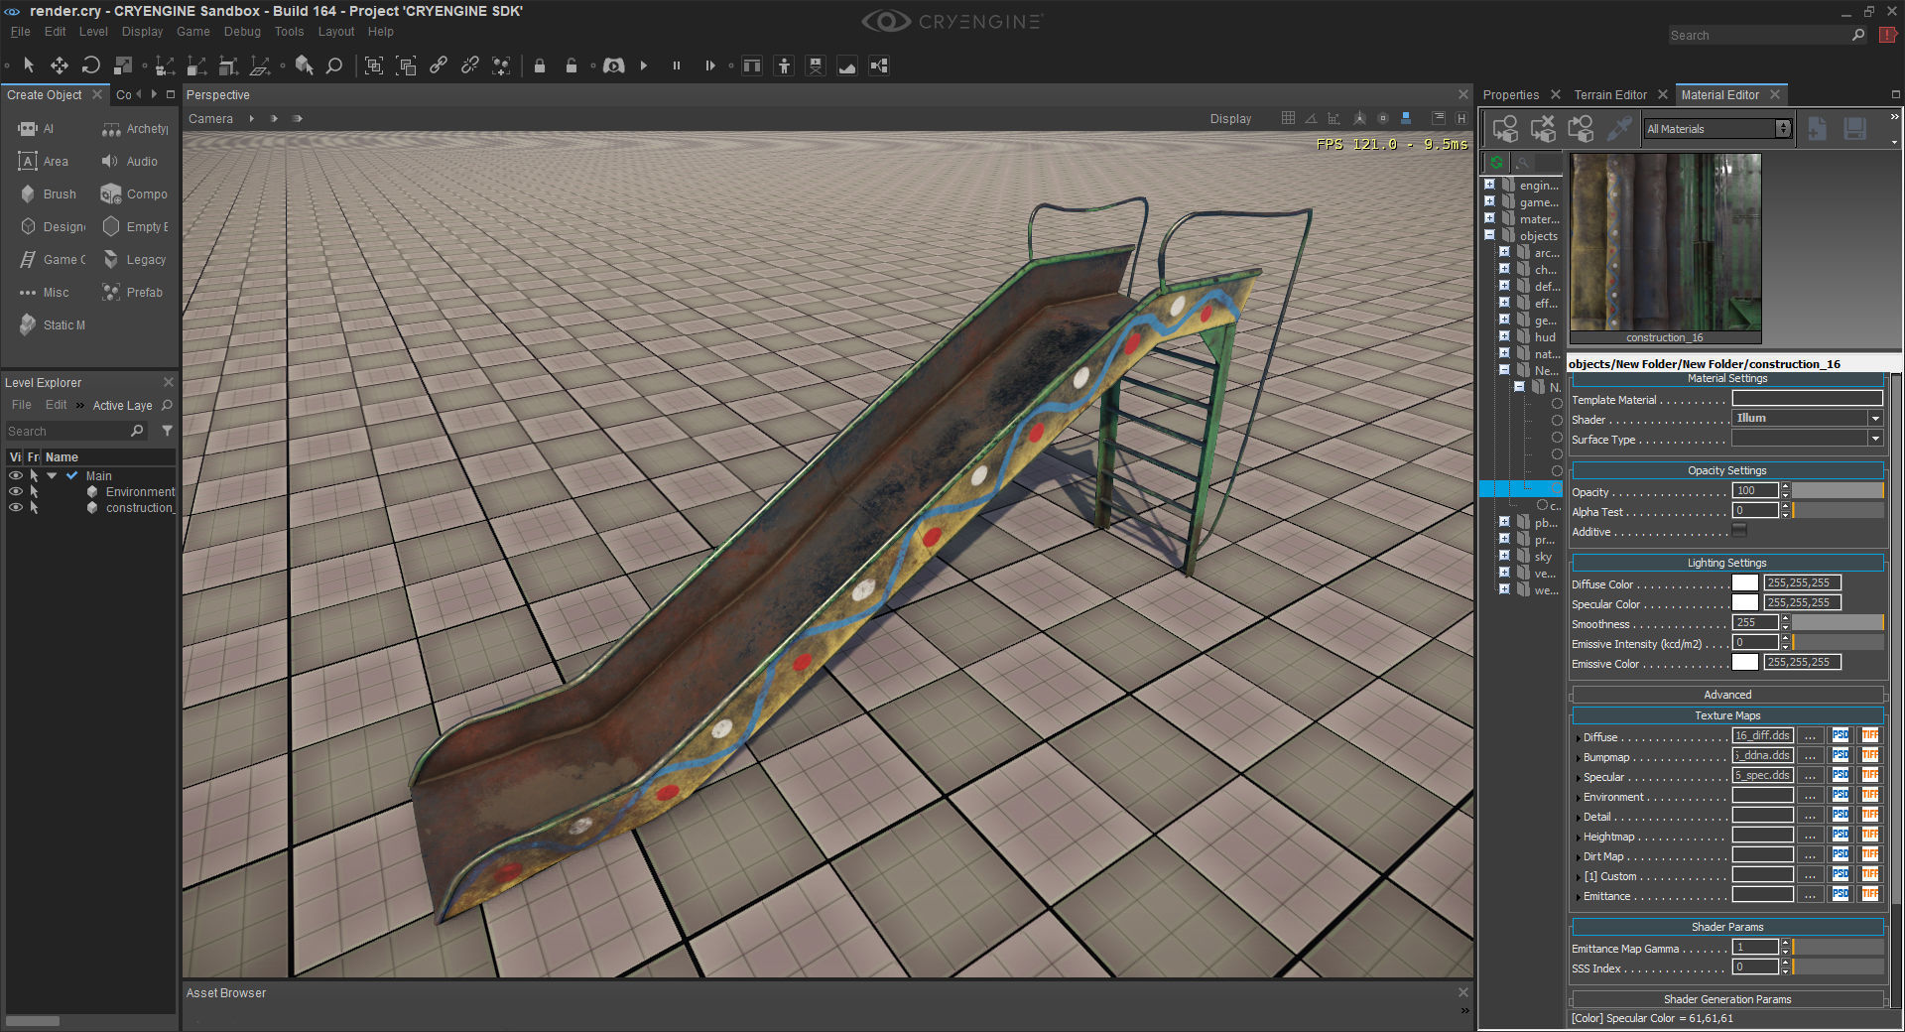Image resolution: width=1905 pixels, height=1032 pixels.
Task: Click the search magnifier in top bar
Action: click(1858, 35)
